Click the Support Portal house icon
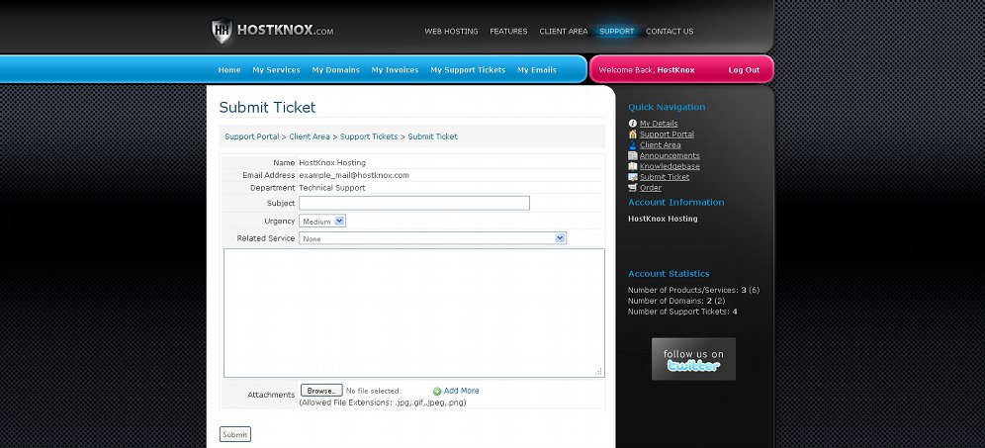This screenshot has height=448, width=985. click(633, 134)
